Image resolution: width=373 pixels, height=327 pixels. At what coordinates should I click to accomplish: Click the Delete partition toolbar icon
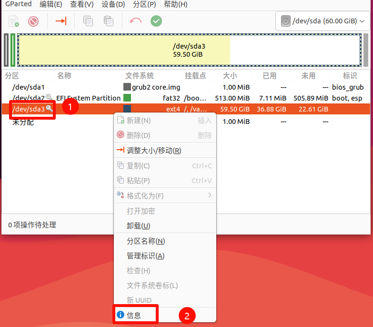click(x=33, y=21)
